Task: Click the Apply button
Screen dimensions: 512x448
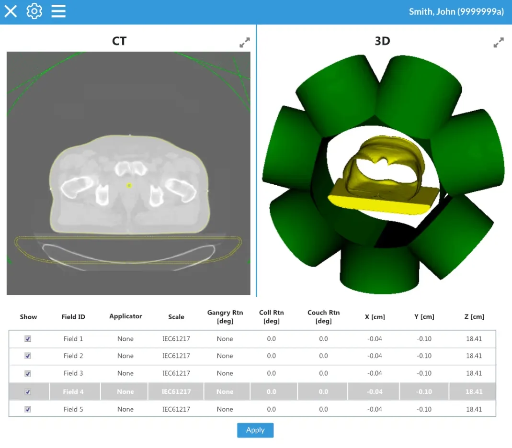Action: [255, 430]
